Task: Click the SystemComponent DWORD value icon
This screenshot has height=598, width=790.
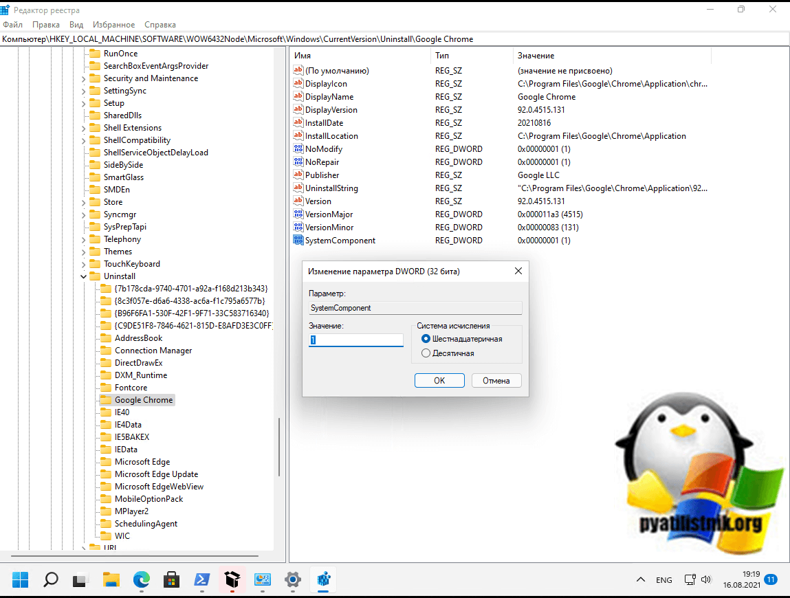Action: point(298,241)
